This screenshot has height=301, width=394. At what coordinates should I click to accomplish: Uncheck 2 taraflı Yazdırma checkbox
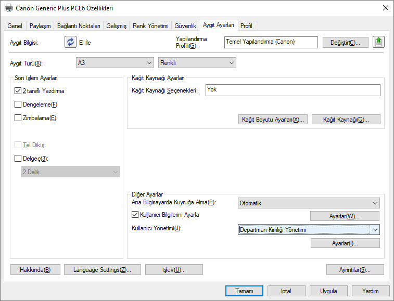point(18,90)
